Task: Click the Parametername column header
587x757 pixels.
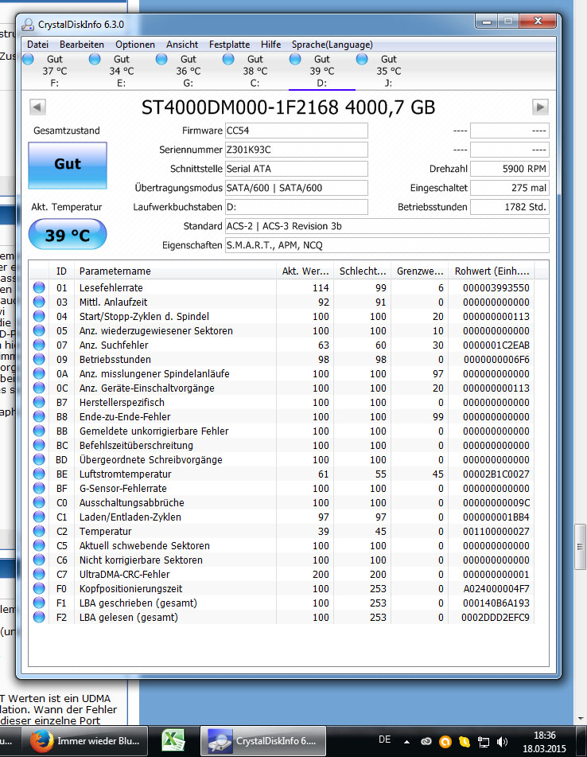Action: pyautogui.click(x=175, y=271)
